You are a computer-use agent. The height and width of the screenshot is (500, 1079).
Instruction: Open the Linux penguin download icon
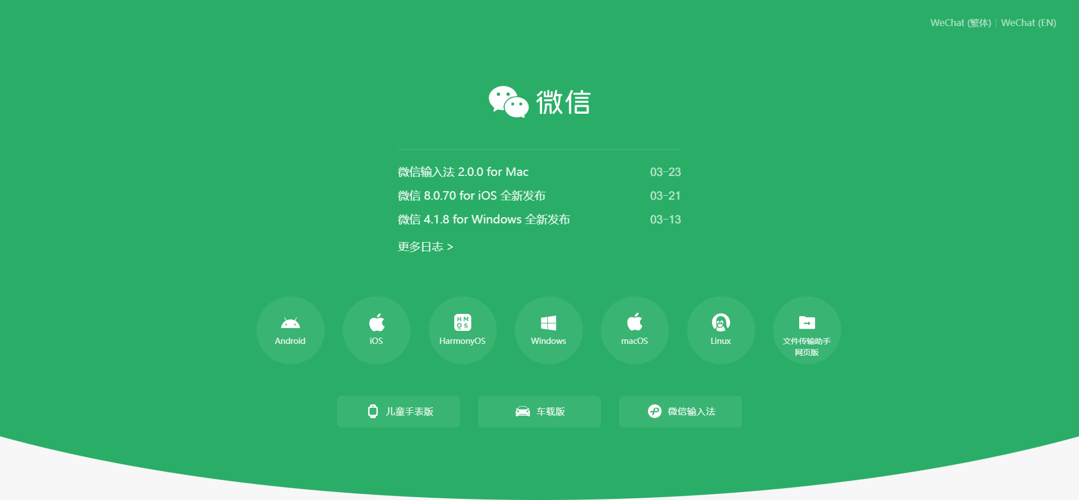click(x=721, y=330)
